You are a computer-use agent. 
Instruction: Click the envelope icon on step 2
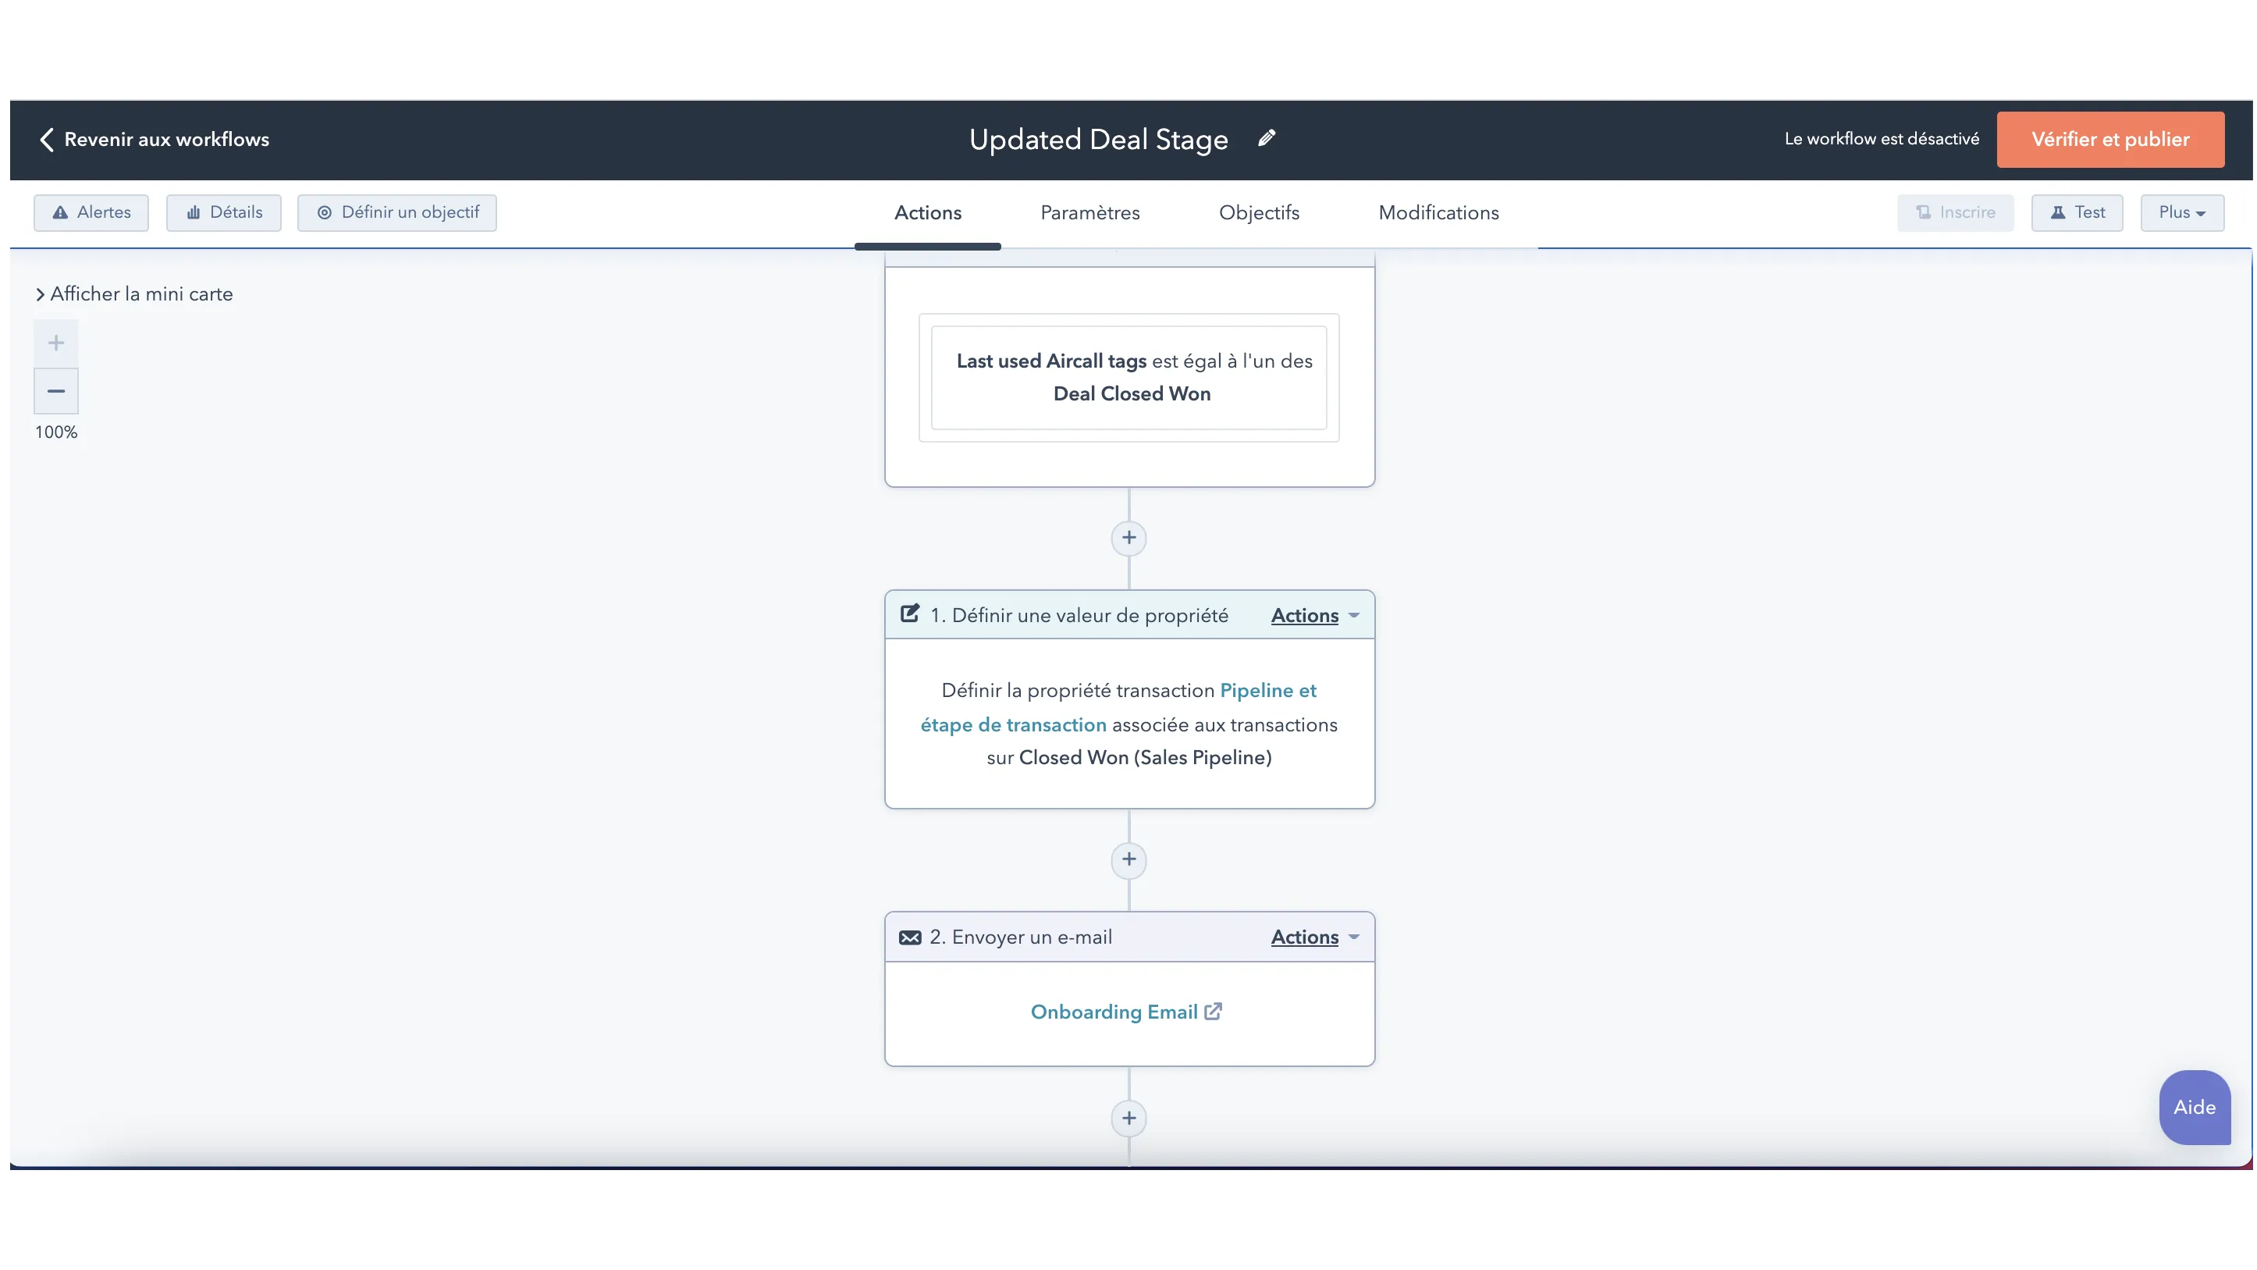click(909, 937)
